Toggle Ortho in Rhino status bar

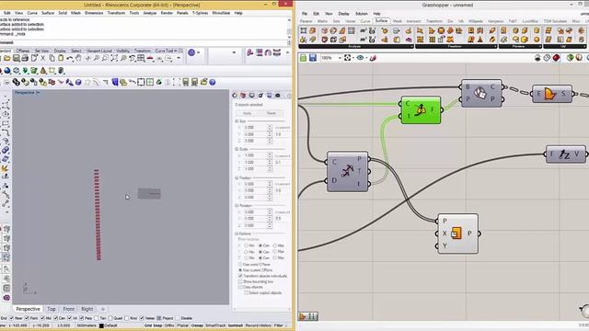[x=169, y=325]
